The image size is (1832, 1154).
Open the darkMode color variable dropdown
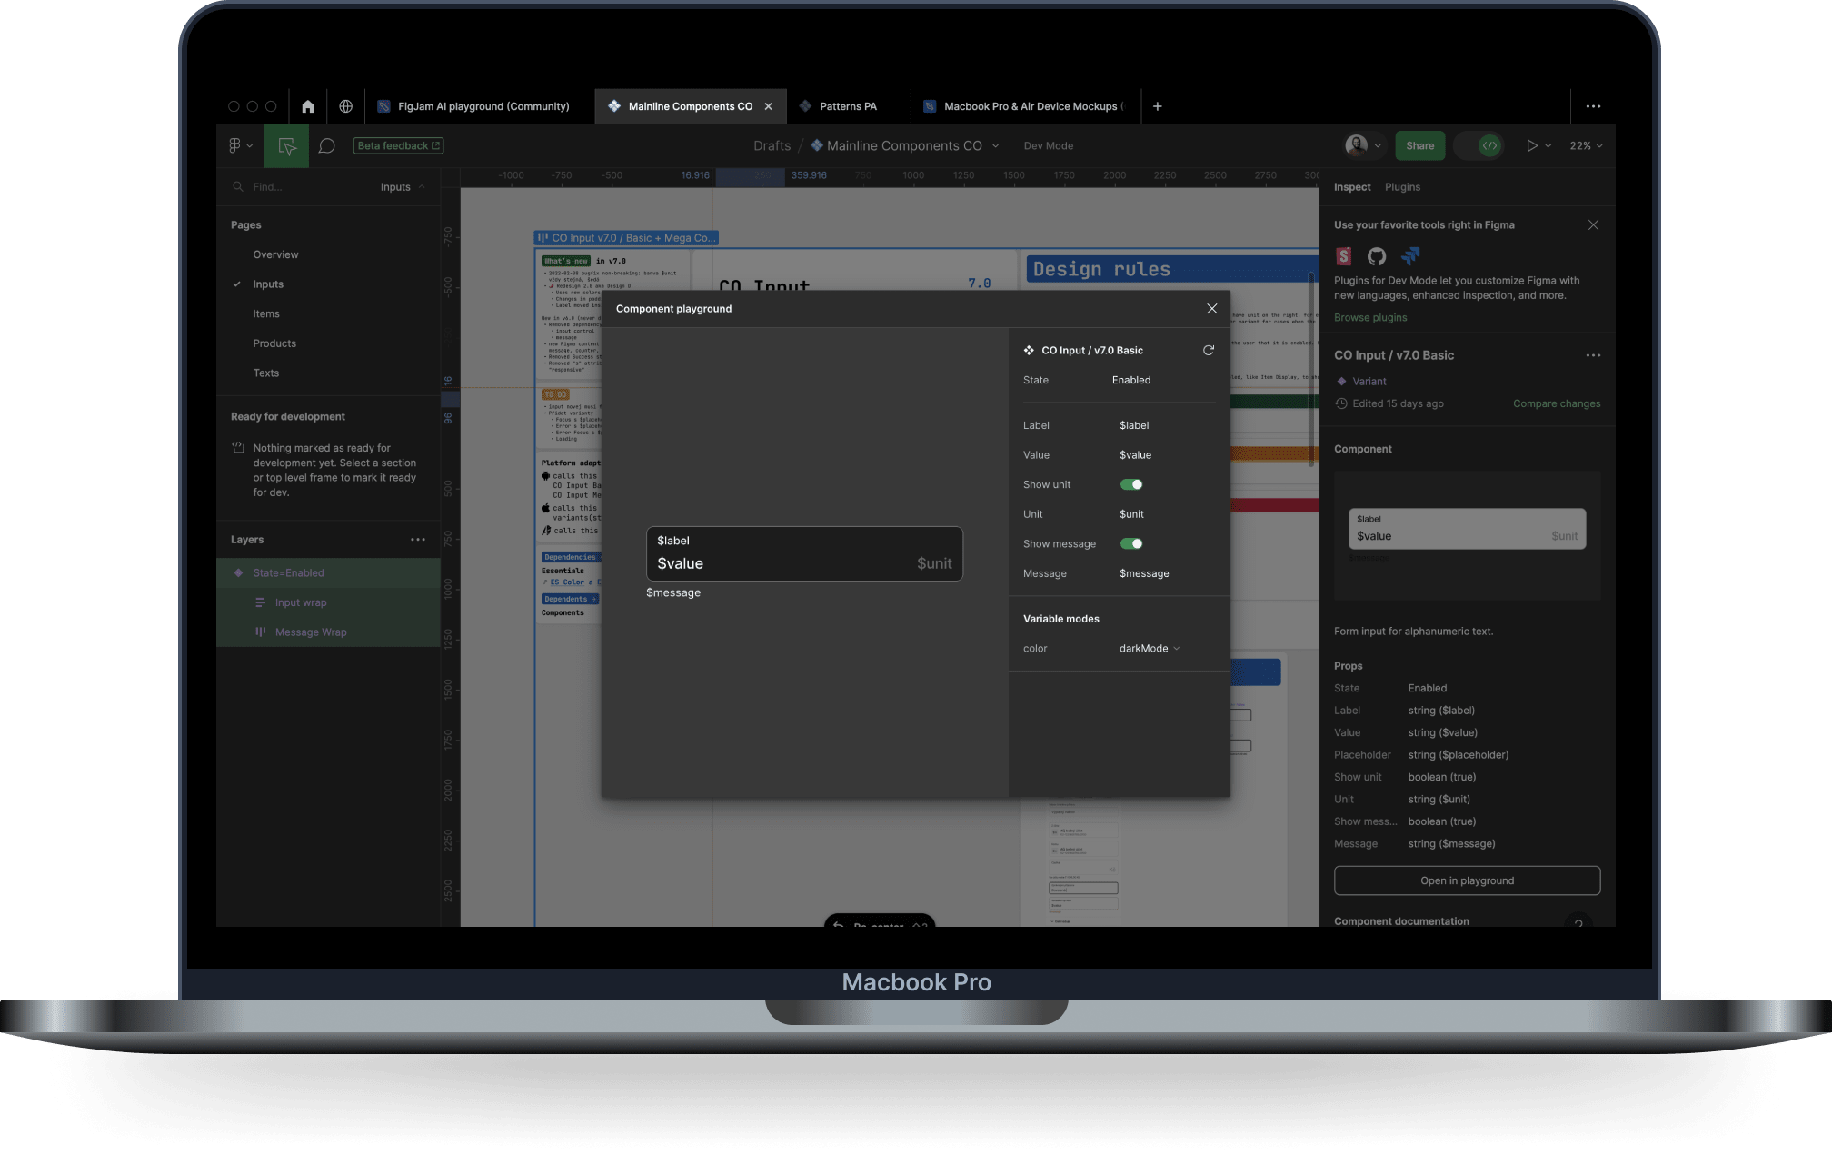coord(1149,648)
